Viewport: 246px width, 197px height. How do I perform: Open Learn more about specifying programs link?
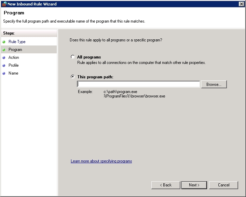click(x=101, y=161)
